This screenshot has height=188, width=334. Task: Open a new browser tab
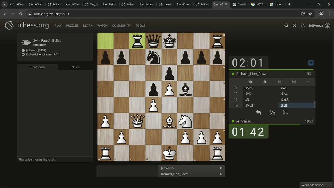(289, 4)
